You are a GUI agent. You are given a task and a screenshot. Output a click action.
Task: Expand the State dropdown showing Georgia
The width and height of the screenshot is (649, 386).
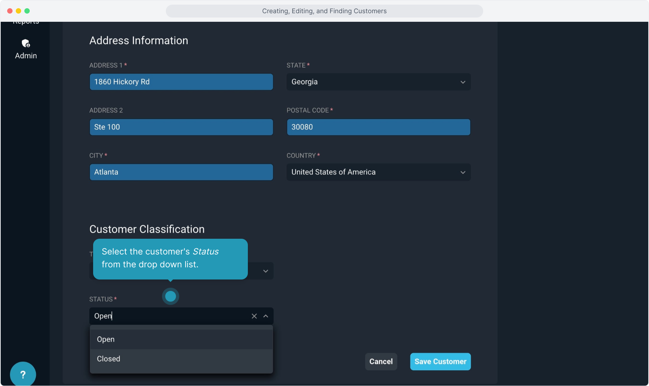(x=378, y=82)
